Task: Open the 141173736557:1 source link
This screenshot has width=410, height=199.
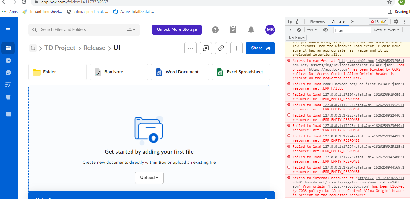Action: coord(390,178)
